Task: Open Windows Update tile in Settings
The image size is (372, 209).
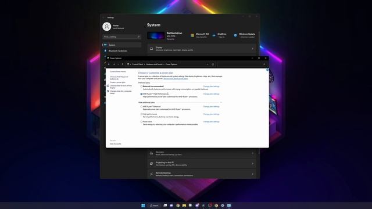Action: (x=244, y=35)
